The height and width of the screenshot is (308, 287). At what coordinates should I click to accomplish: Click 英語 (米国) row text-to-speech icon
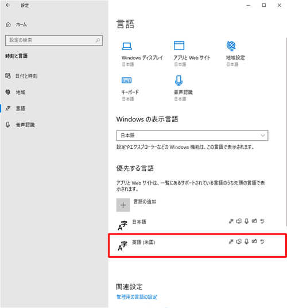[x=239, y=241]
